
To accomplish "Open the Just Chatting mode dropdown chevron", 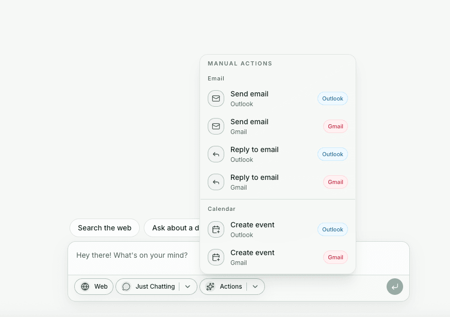I will (188, 286).
